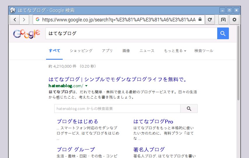The width and height of the screenshot is (249, 158).
Task: Open the もっと見る dropdown
Action: (175, 51)
